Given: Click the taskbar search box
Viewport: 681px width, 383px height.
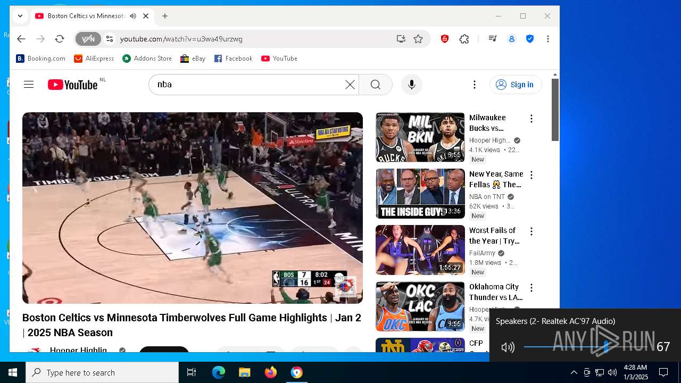Looking at the screenshot, I should pos(102,372).
